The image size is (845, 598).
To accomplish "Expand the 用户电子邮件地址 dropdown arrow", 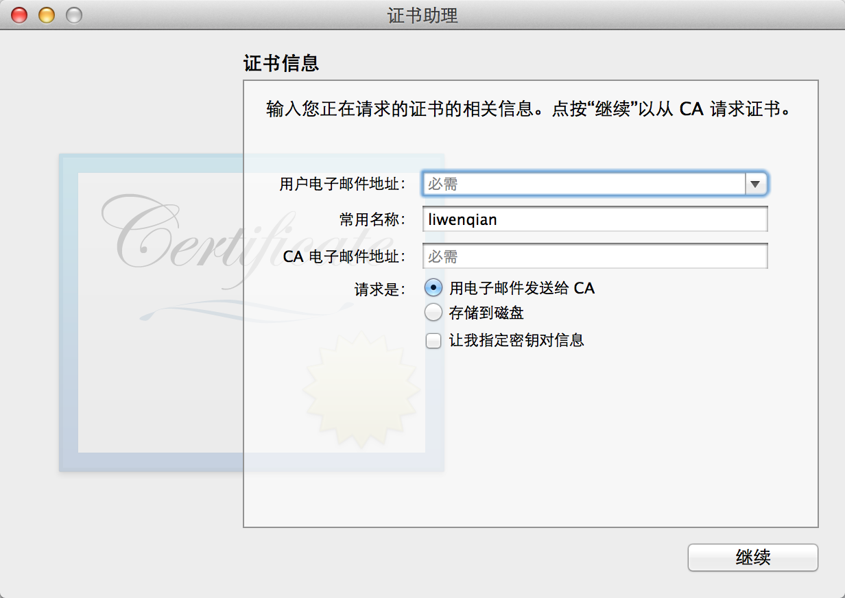I will click(x=755, y=184).
